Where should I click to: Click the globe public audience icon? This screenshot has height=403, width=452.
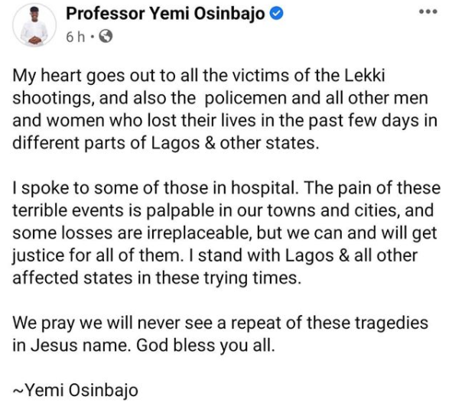[106, 36]
